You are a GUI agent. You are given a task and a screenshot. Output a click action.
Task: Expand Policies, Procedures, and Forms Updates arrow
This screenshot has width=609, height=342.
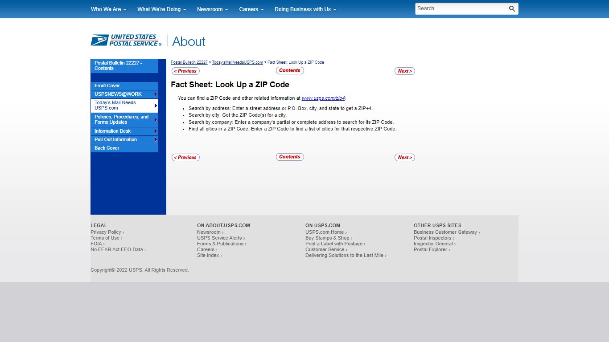[156, 120]
